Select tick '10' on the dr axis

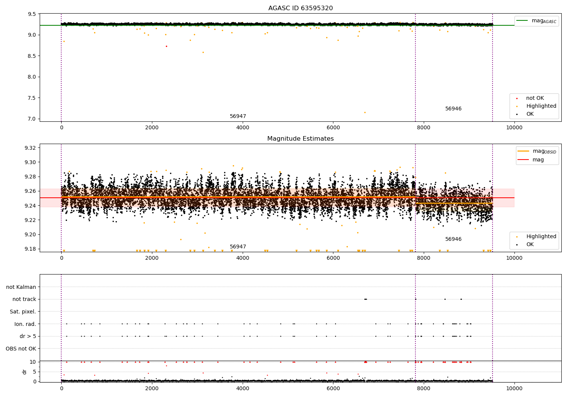(x=33, y=362)
